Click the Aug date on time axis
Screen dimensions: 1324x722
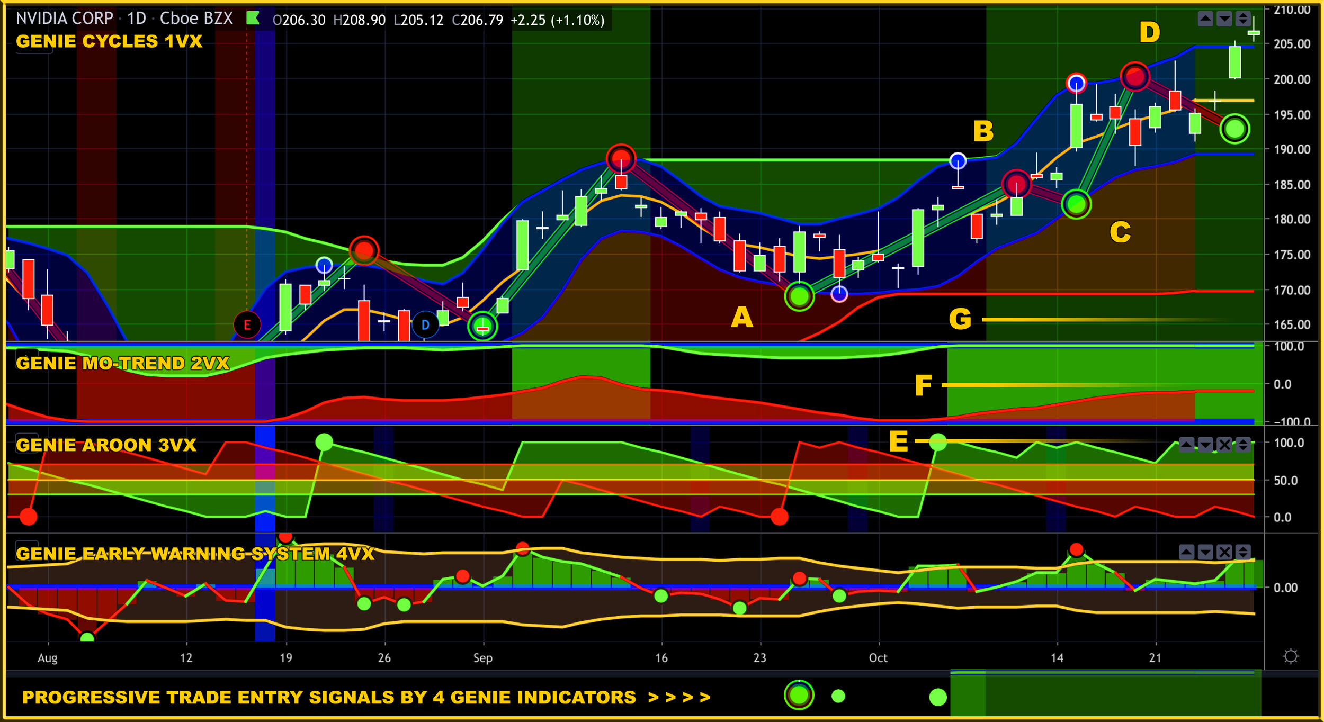(48, 658)
